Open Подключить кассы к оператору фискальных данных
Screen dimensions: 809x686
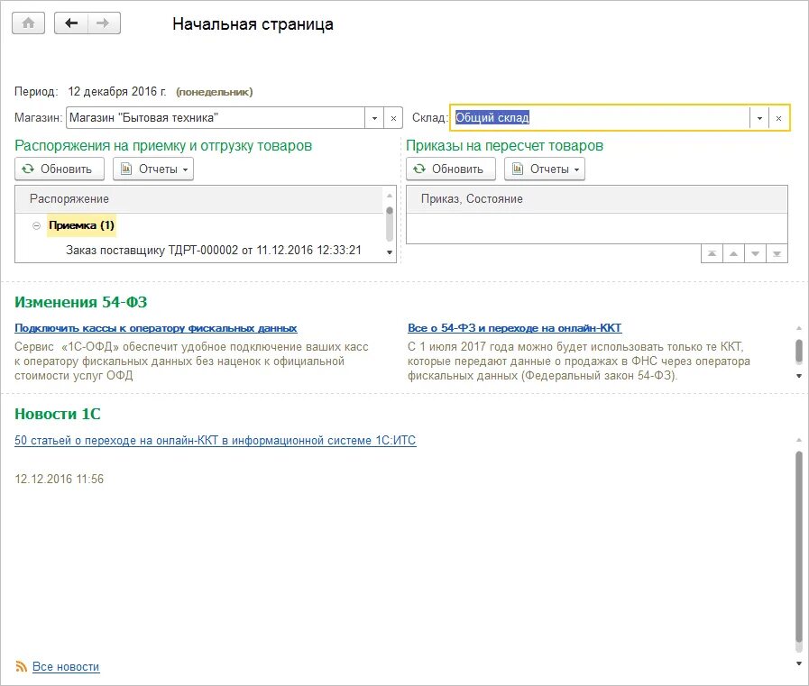[x=156, y=328]
